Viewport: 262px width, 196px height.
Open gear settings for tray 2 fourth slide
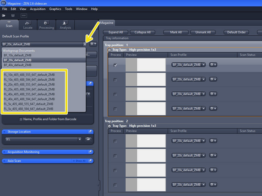click(213, 185)
